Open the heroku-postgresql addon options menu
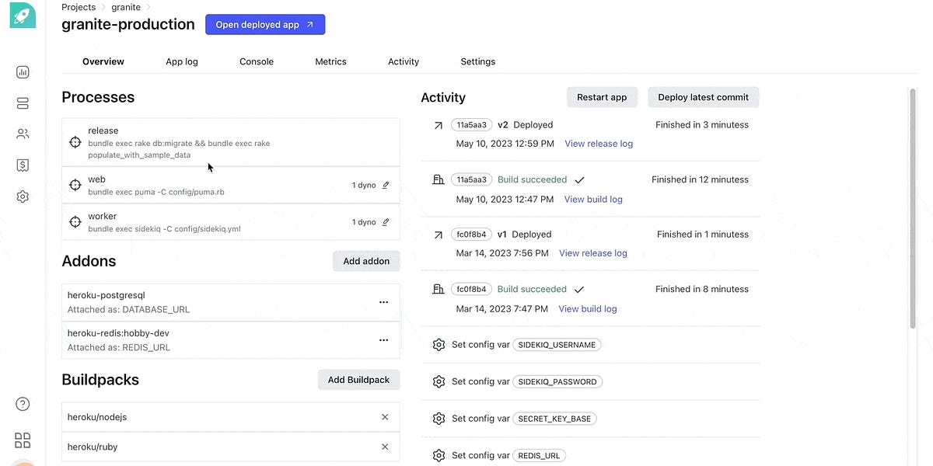This screenshot has width=933, height=466. (383, 302)
